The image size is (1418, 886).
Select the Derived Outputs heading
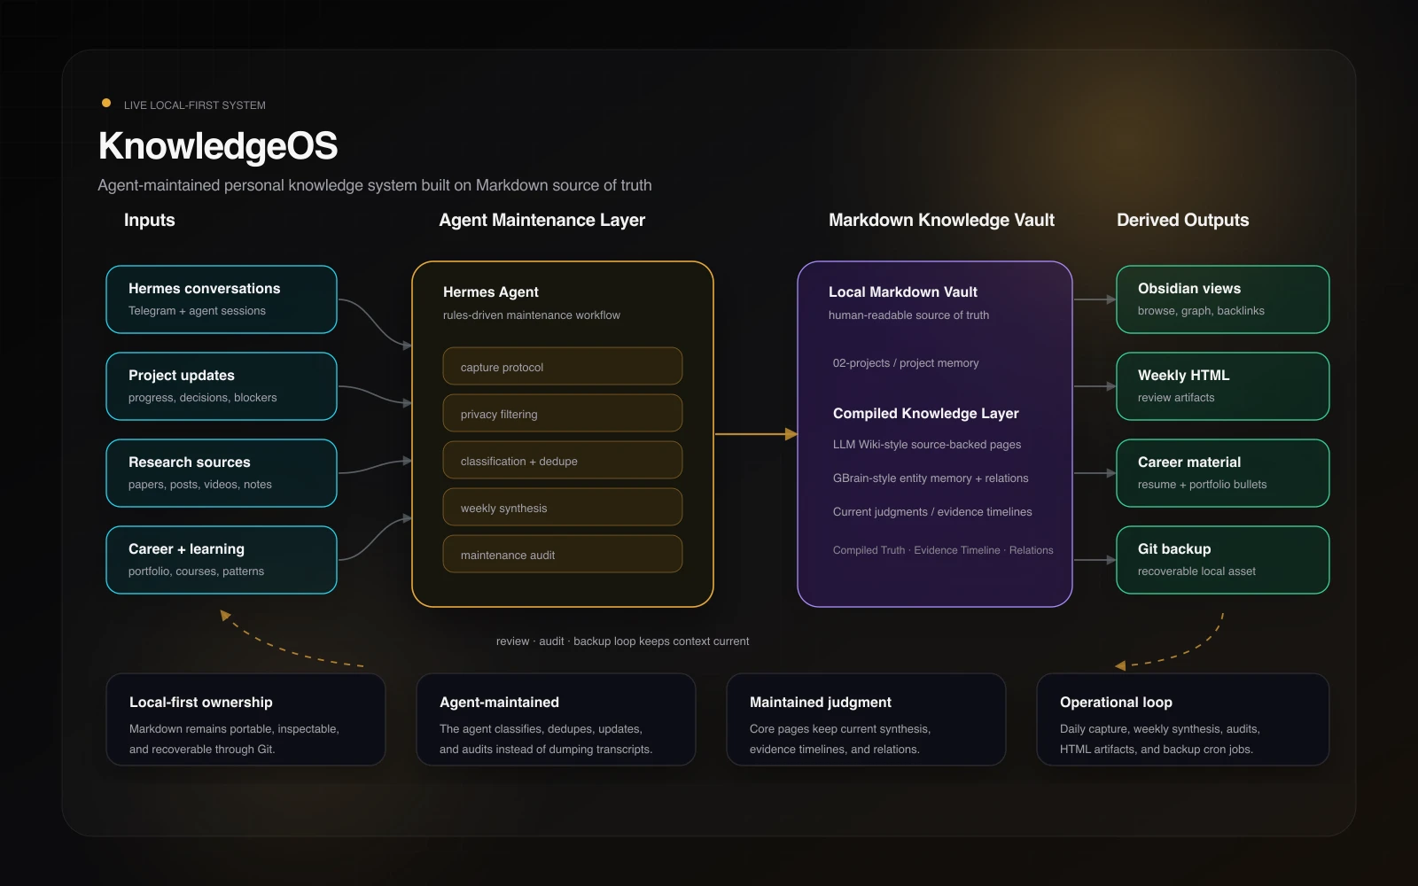pyautogui.click(x=1183, y=220)
